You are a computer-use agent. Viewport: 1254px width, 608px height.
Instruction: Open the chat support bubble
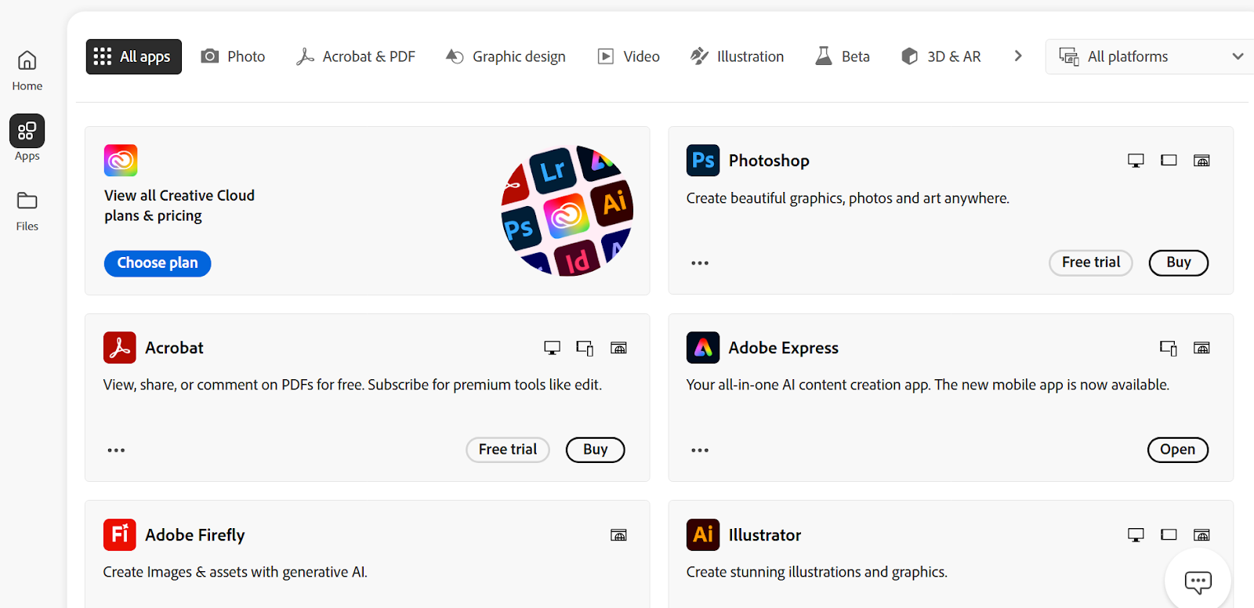[1198, 581]
